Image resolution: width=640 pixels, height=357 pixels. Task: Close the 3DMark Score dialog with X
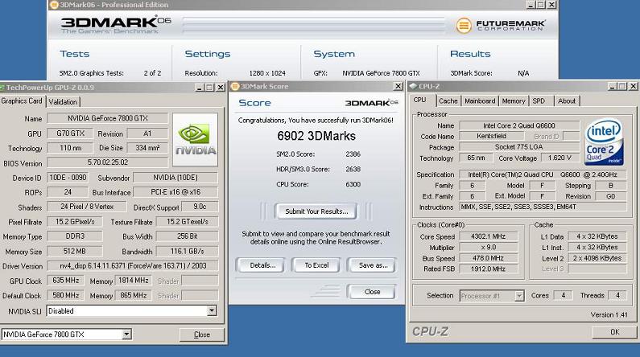click(398, 86)
